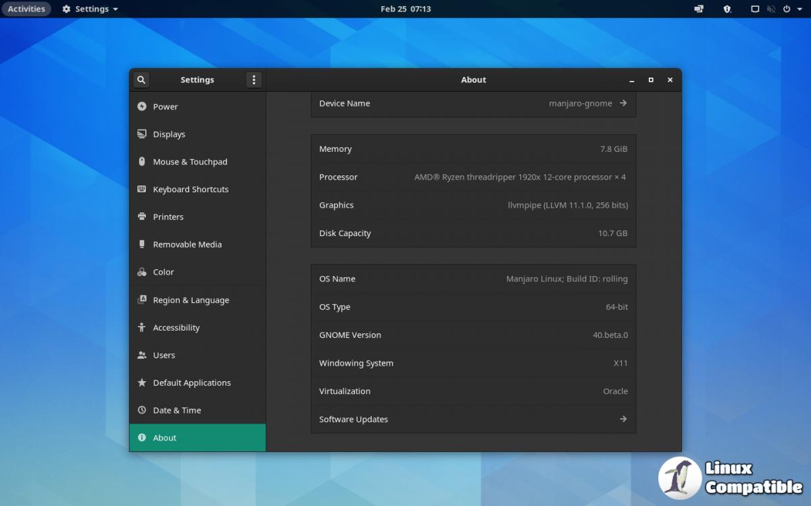Image resolution: width=811 pixels, height=506 pixels.
Task: Select the Power icon in sidebar
Action: click(142, 107)
